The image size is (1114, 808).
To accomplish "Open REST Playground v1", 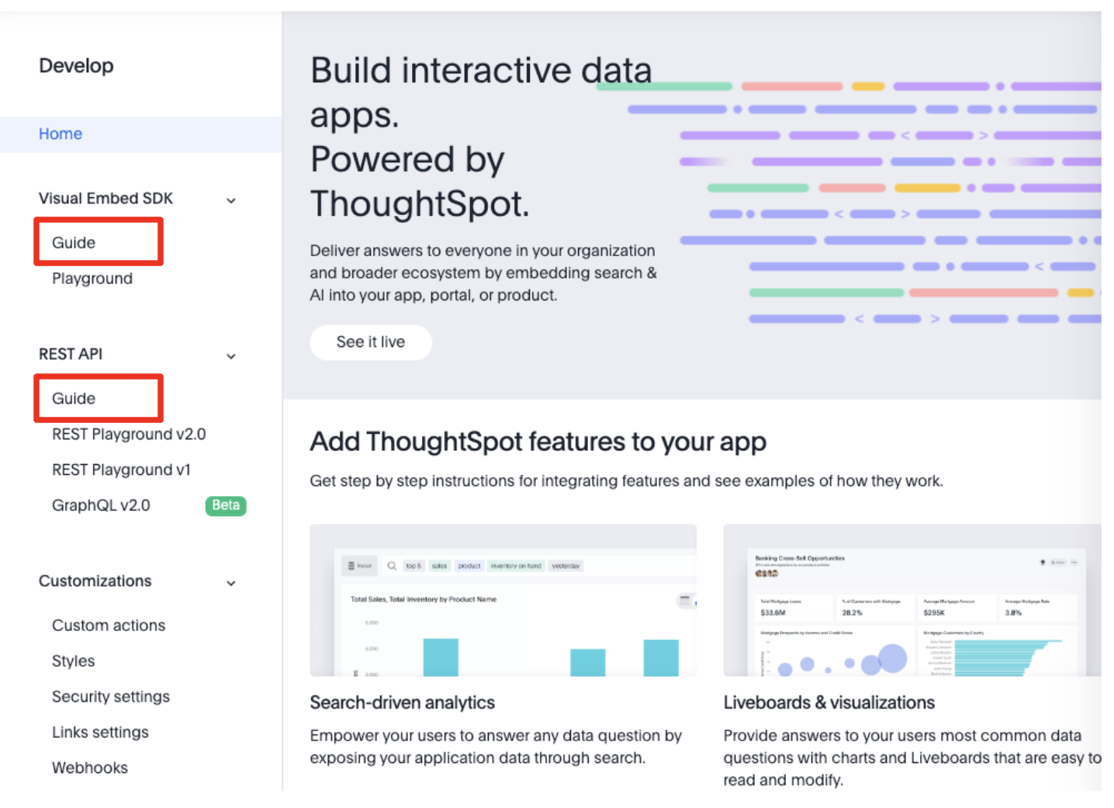I will pyautogui.click(x=121, y=470).
